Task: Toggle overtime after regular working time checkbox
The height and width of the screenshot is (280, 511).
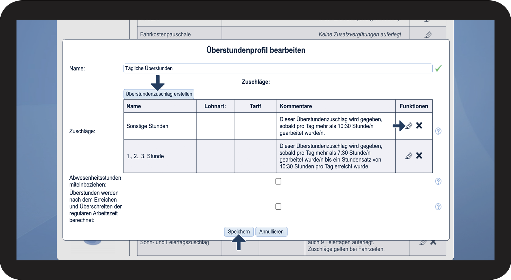Action: (x=278, y=207)
